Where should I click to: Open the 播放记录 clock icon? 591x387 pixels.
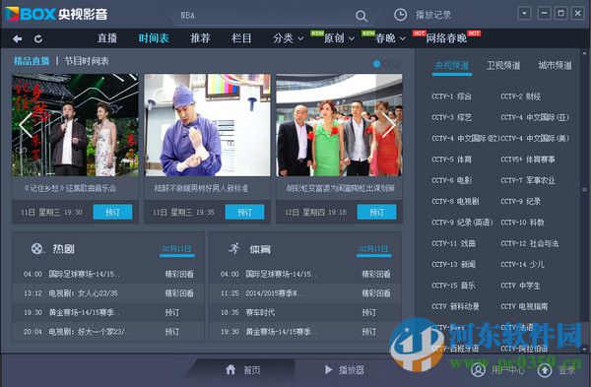pos(400,15)
